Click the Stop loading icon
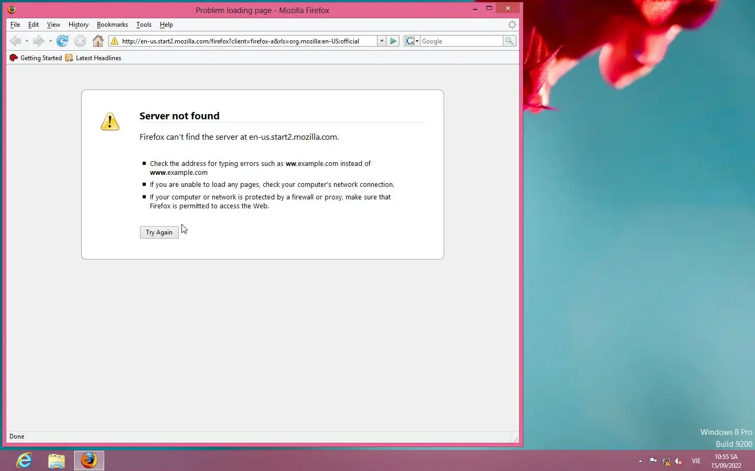This screenshot has height=471, width=755. (x=80, y=41)
